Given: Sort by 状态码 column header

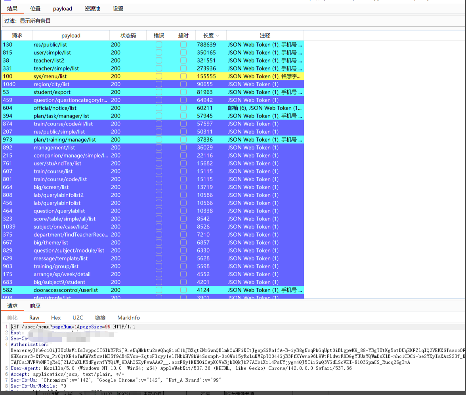Looking at the screenshot, I should pyautogui.click(x=128, y=35).
